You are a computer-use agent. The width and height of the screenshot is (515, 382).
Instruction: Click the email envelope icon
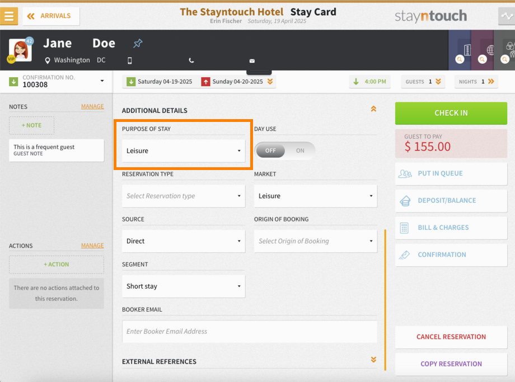click(252, 61)
